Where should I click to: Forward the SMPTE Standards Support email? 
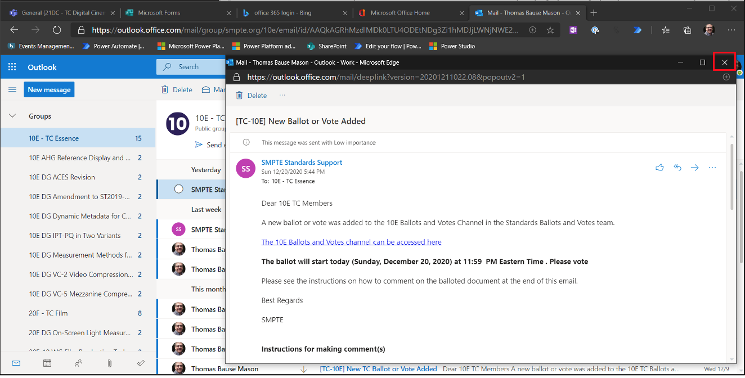(694, 167)
